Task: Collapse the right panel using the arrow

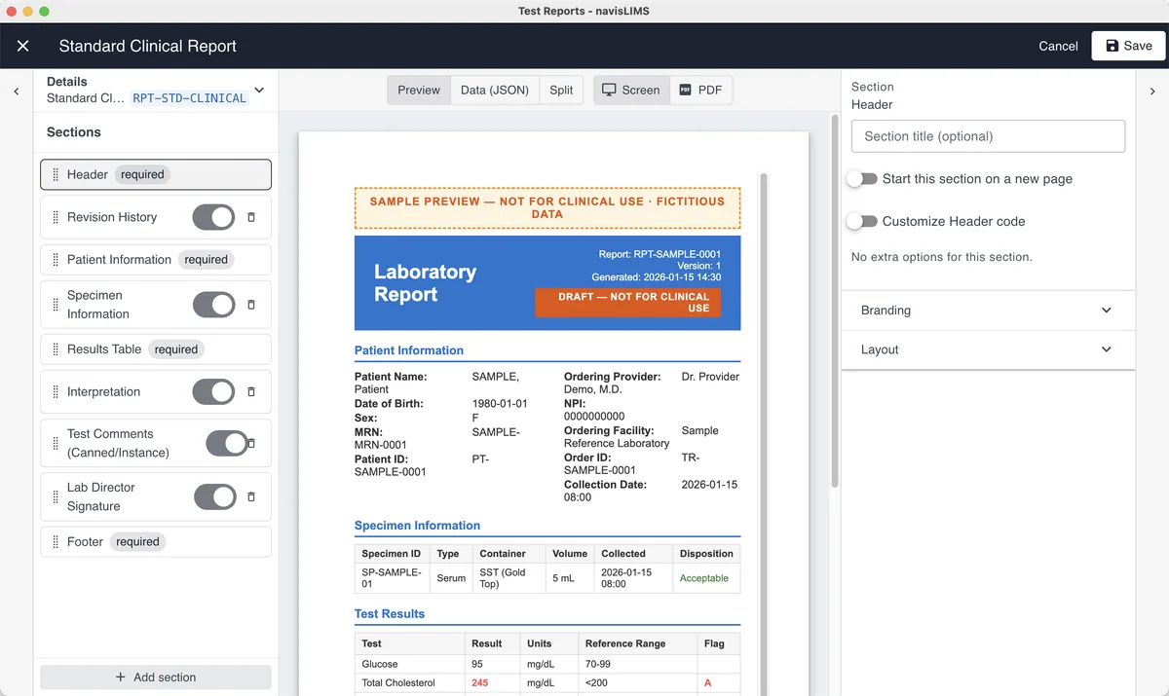Action: coord(1153,92)
